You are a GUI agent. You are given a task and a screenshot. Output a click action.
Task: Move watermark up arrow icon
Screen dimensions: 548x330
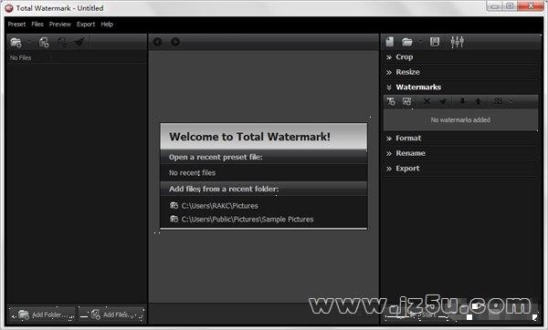pyautogui.click(x=478, y=101)
